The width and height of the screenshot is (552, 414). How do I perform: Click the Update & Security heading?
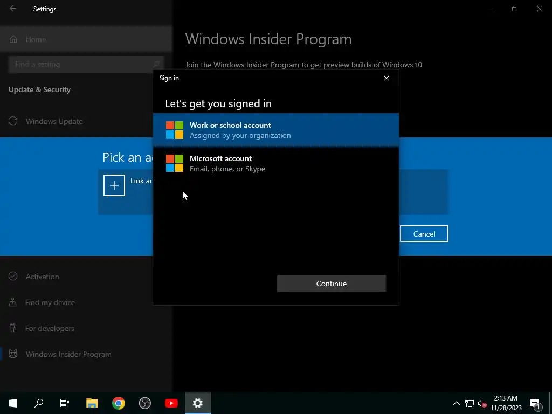click(39, 90)
